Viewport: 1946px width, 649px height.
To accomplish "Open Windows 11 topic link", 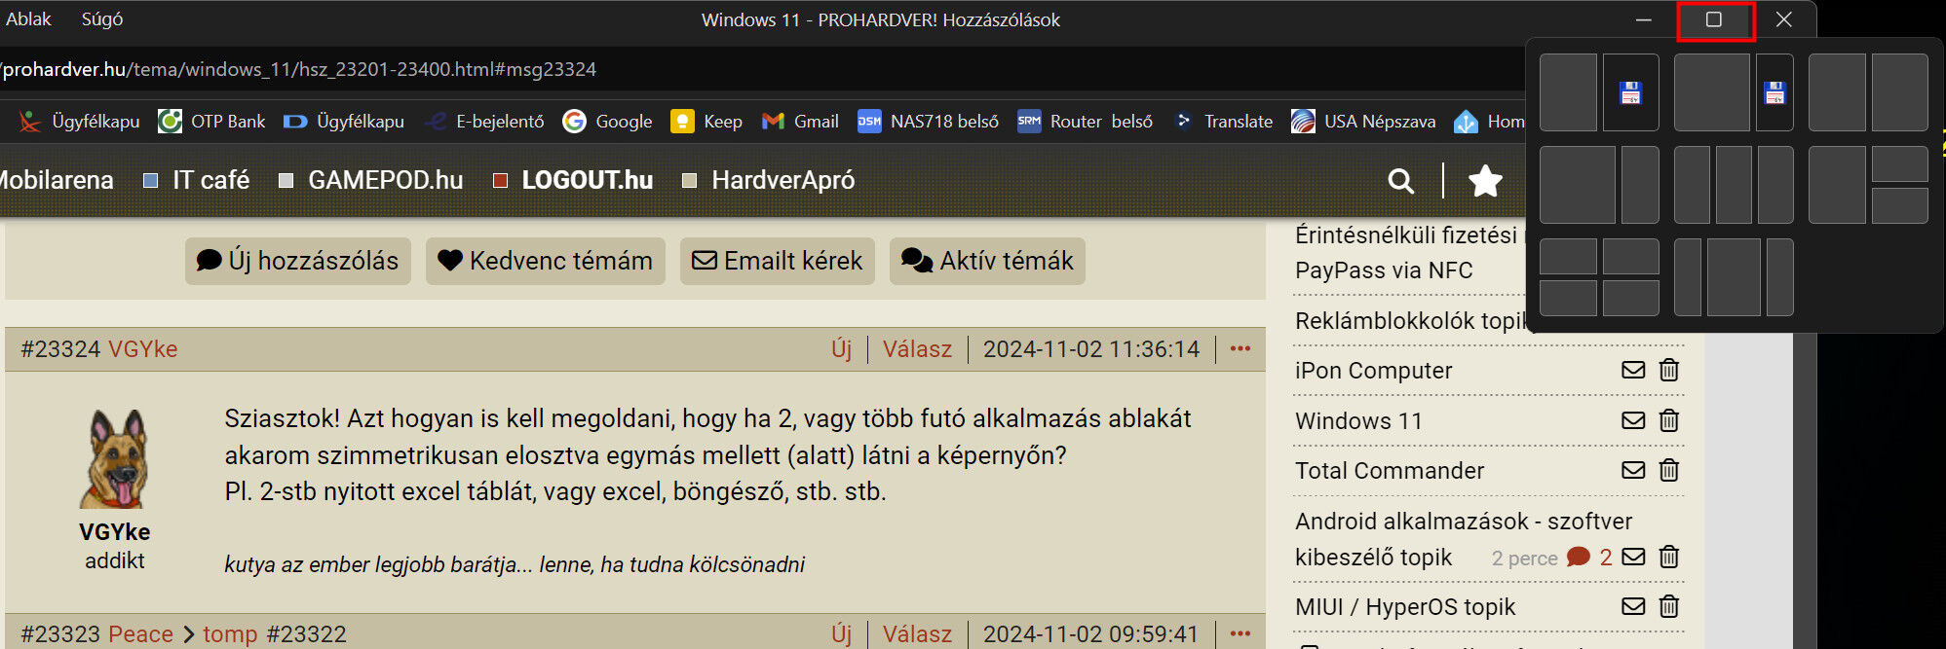I will coord(1358,421).
